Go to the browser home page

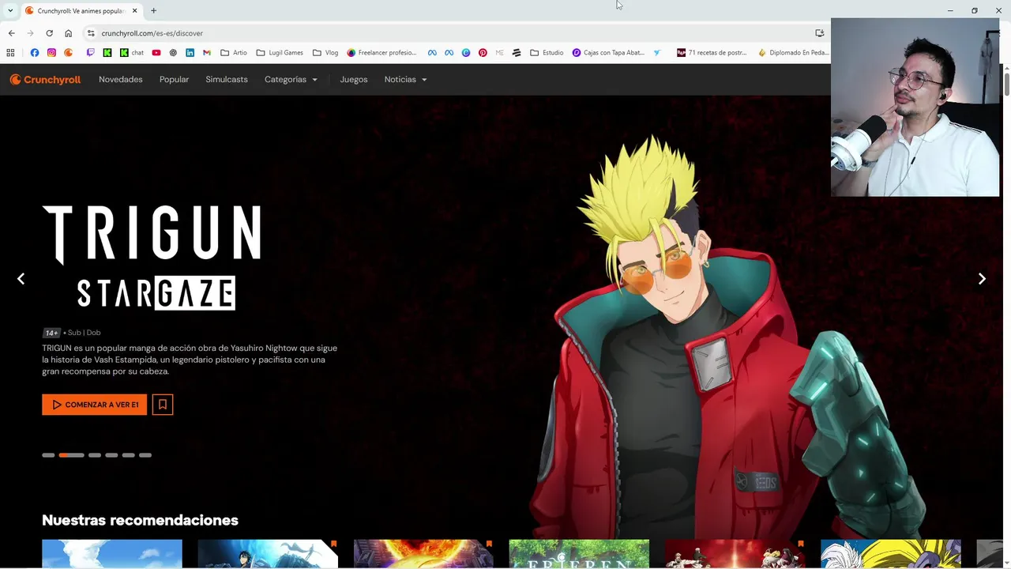(x=68, y=33)
